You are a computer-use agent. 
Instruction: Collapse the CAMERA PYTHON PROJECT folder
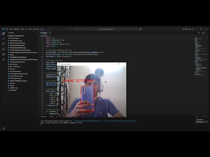coord(15,36)
